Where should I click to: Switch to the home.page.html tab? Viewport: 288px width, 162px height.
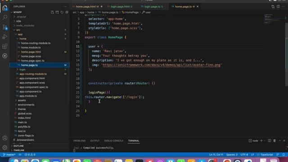click(85, 6)
